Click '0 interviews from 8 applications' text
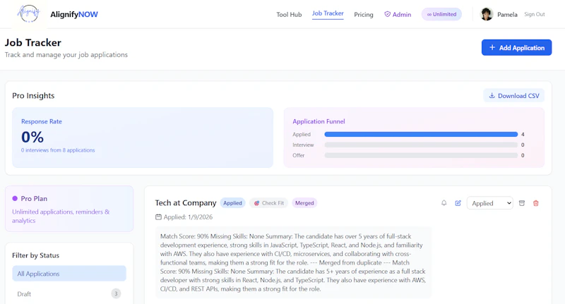Screen dimensions: 565x304 pyautogui.click(x=58, y=150)
